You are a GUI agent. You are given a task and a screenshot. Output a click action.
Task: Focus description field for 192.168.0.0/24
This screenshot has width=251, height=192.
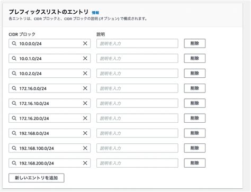(x=137, y=133)
